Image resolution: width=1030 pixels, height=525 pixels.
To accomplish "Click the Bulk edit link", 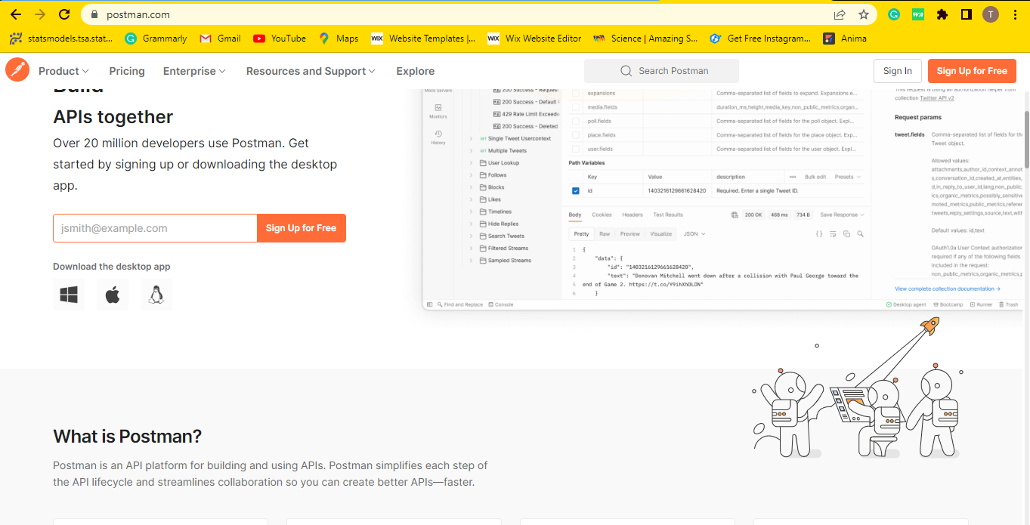I will (815, 177).
